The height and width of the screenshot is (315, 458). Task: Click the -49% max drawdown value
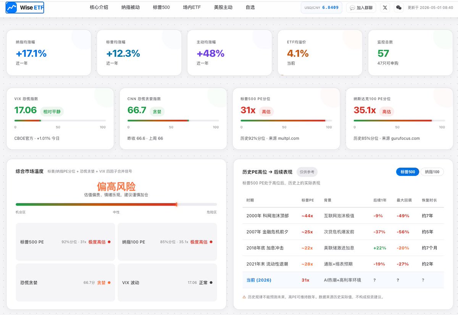(403, 216)
